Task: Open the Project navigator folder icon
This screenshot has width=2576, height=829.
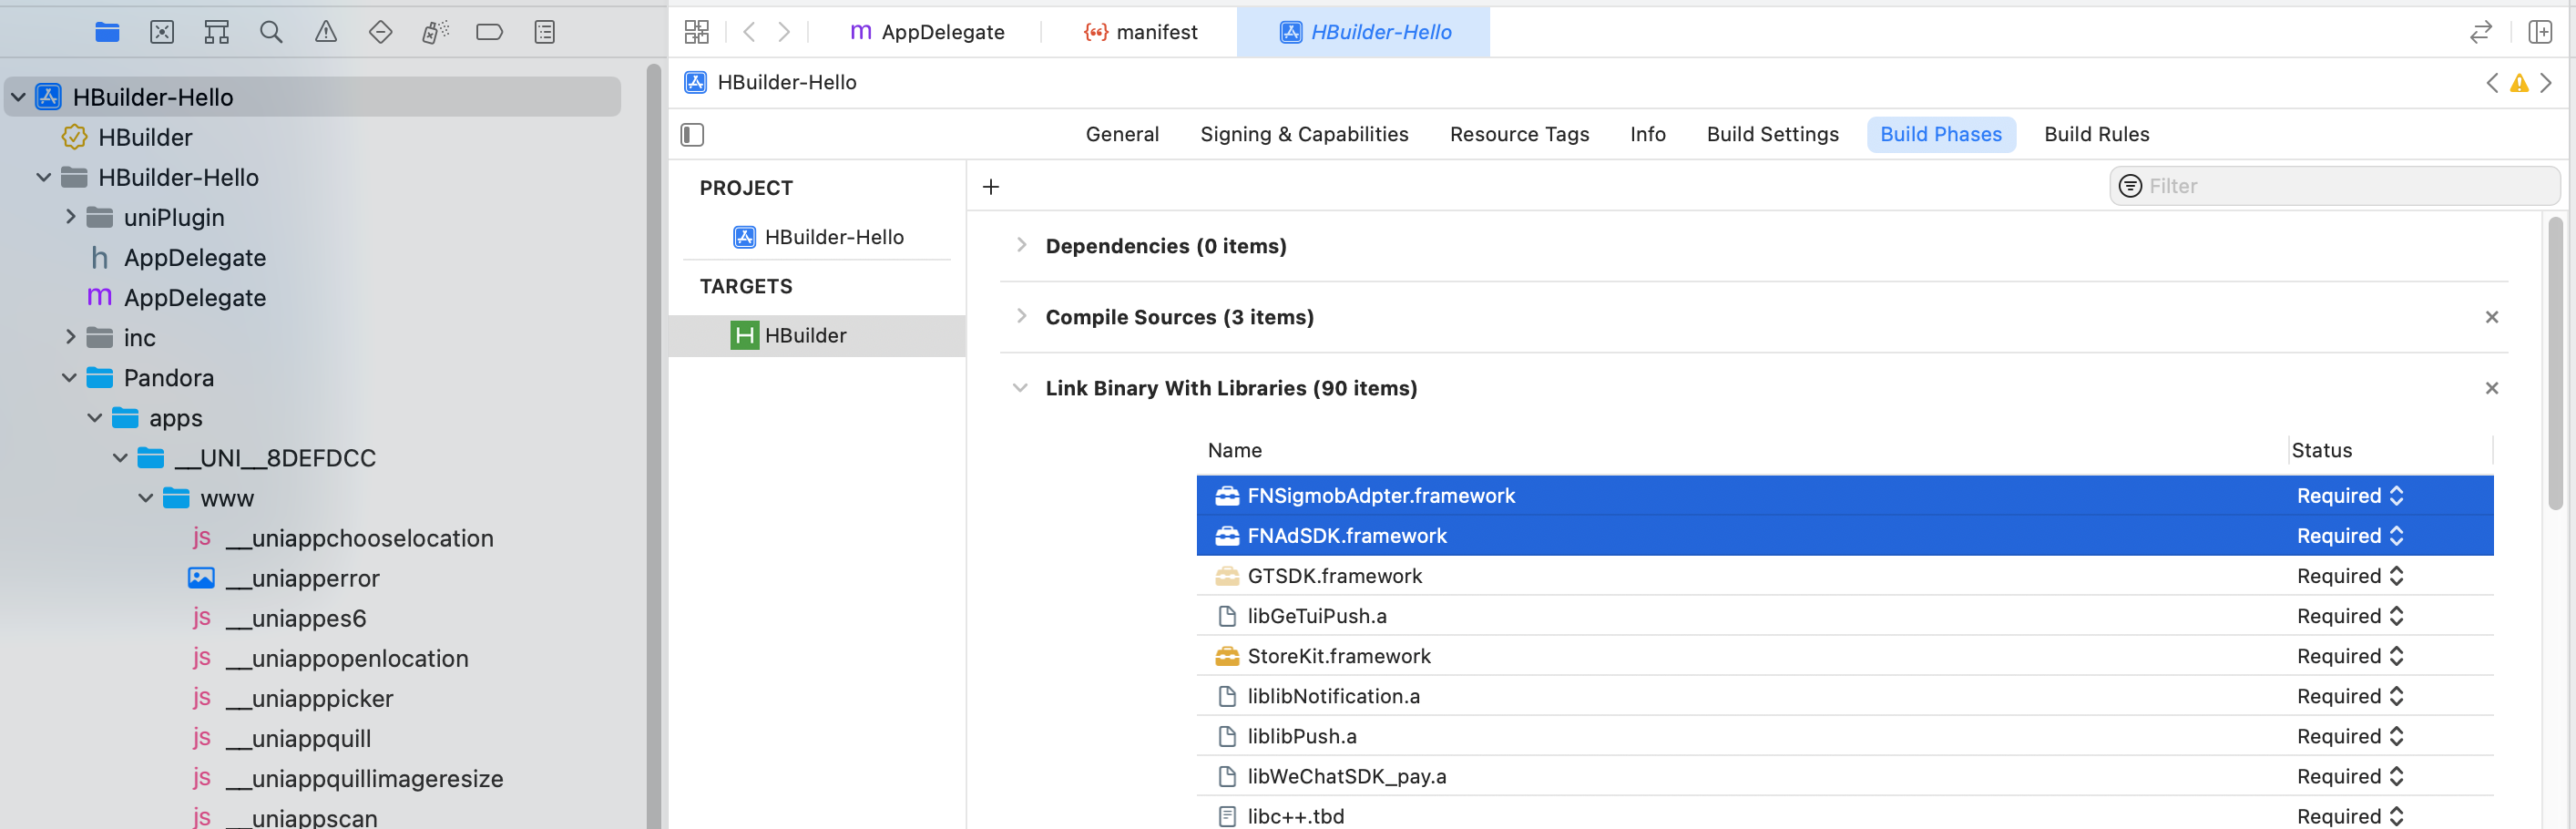Action: [107, 32]
